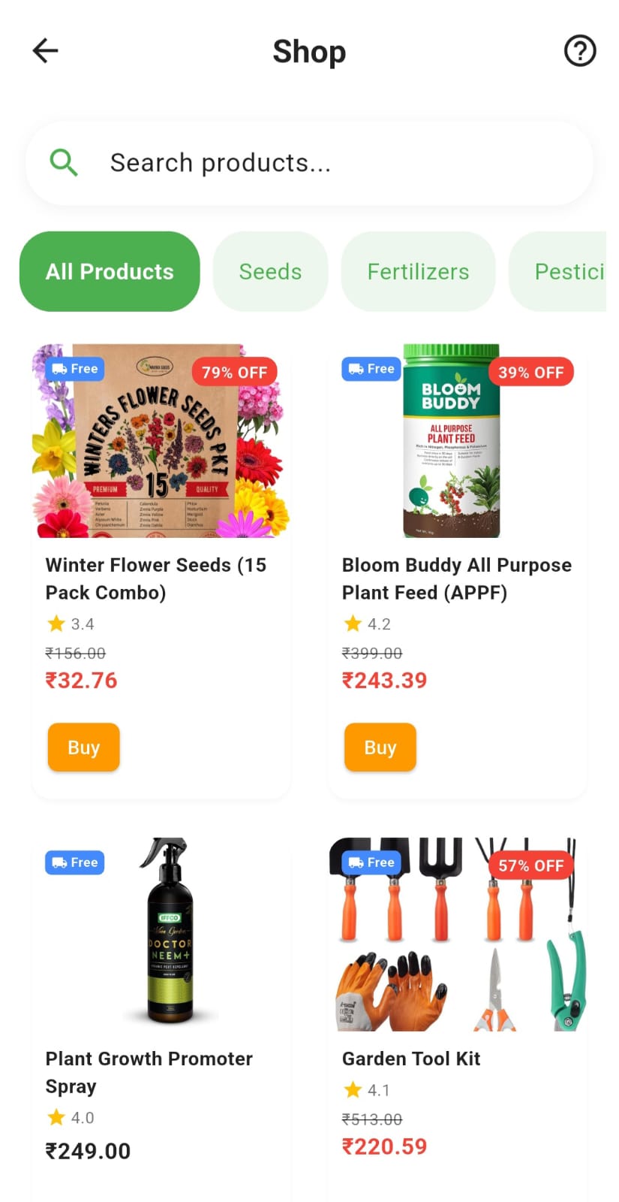
Task: Buy the Bloom Buddy Plant Feed
Action: [x=380, y=747]
